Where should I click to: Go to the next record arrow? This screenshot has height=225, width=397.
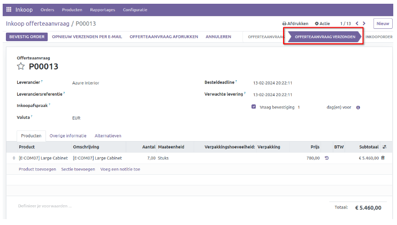point(364,24)
